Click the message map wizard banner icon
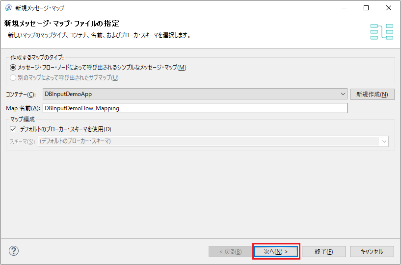The width and height of the screenshot is (401, 265). [x=381, y=32]
